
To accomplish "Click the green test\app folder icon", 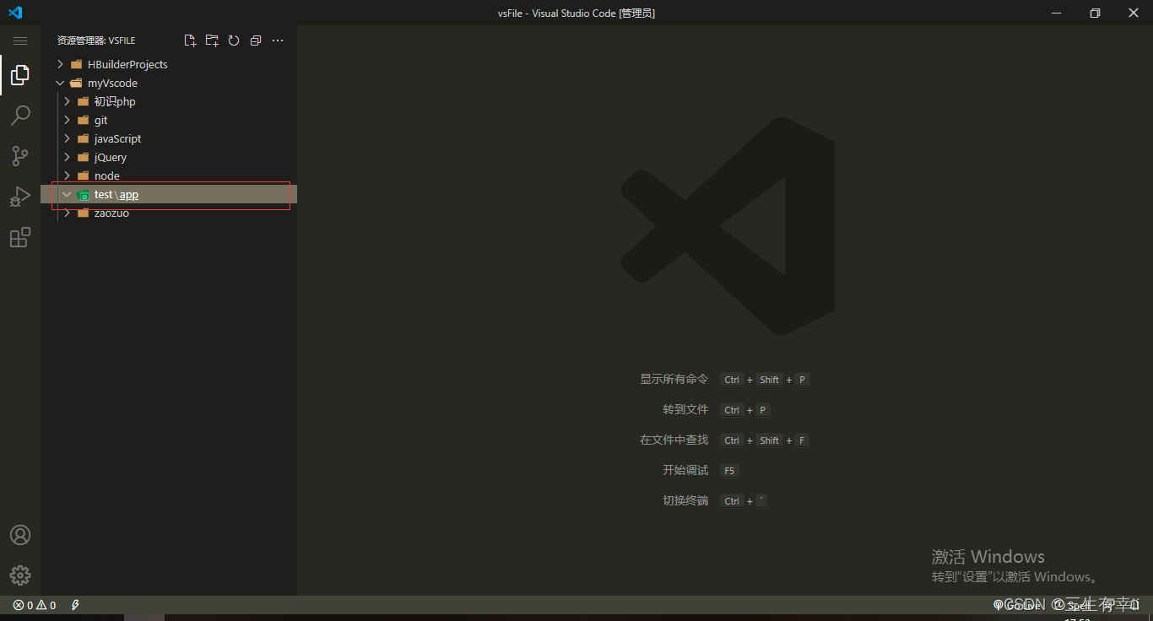I will tap(83, 195).
